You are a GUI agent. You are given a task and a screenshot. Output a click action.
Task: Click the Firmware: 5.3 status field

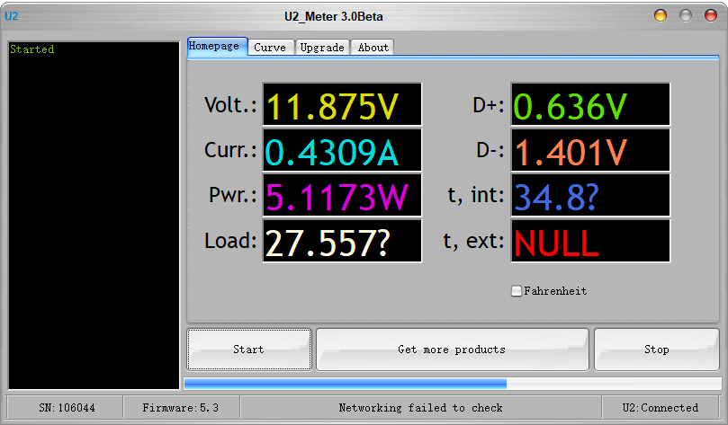182,408
